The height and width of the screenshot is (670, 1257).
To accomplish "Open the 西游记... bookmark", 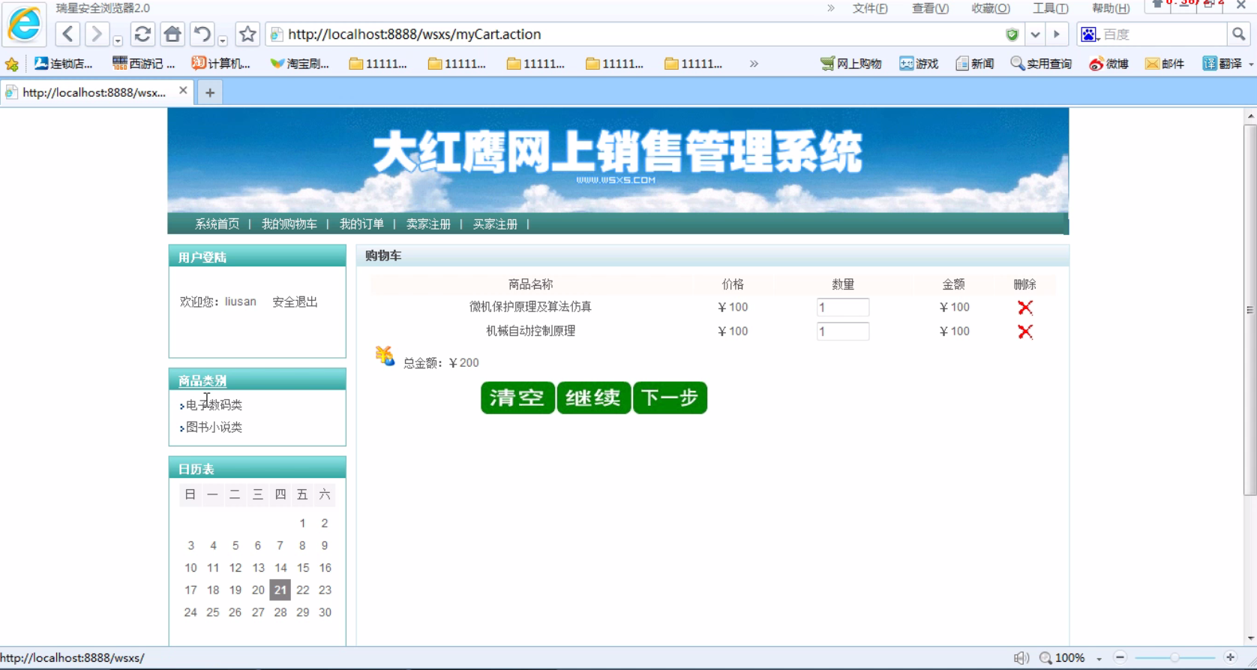I will [143, 64].
